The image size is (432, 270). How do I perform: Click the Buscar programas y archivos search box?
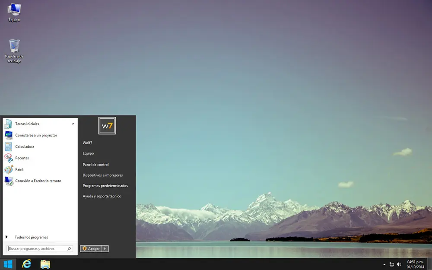click(40, 249)
